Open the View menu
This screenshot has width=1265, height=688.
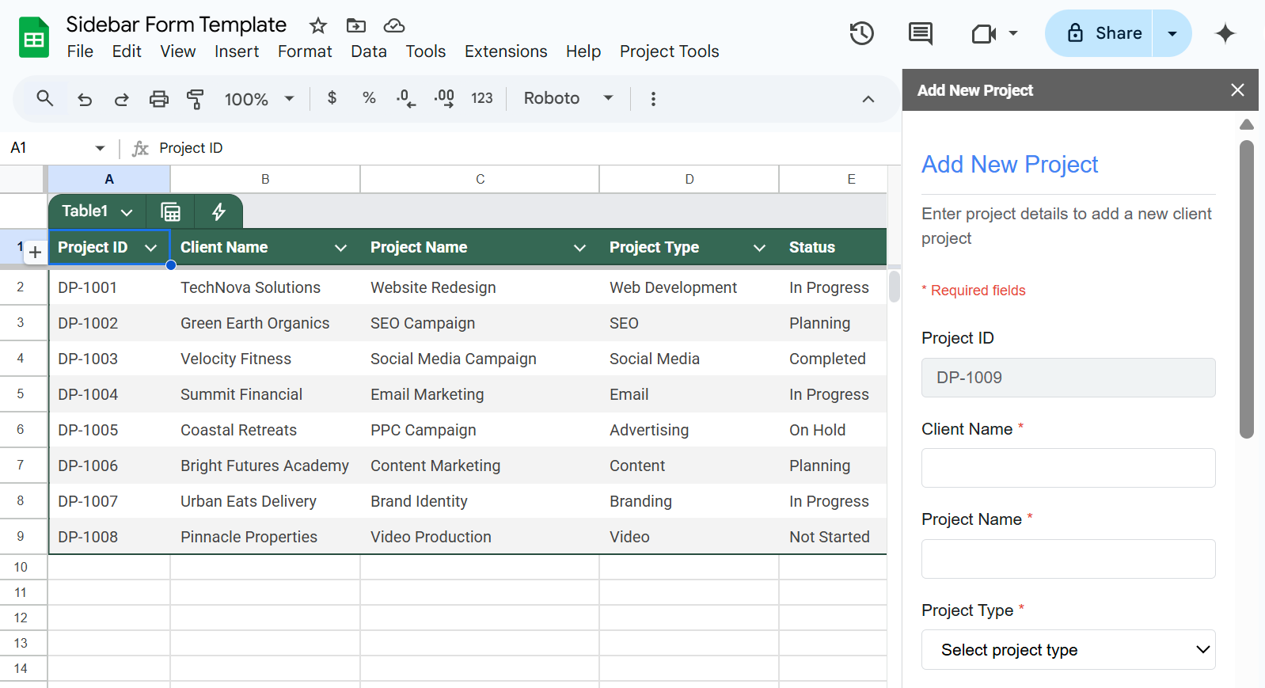pyautogui.click(x=178, y=51)
